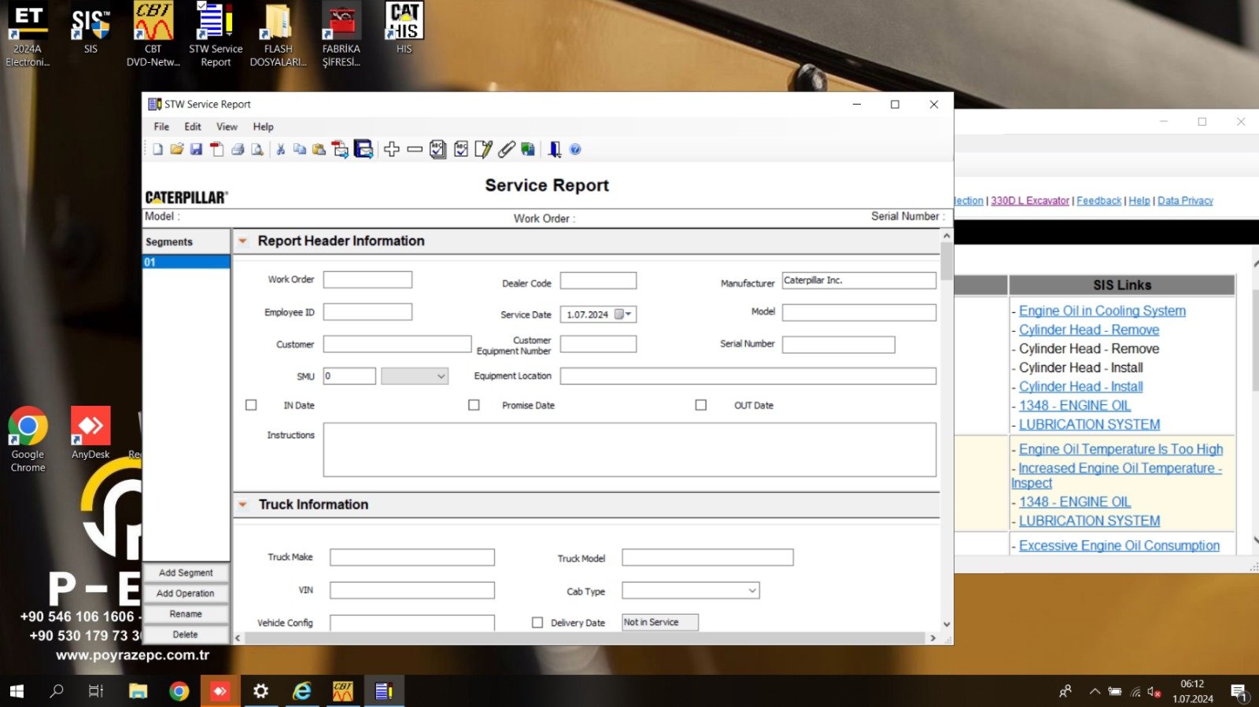Open Windows Start menu

click(x=17, y=691)
